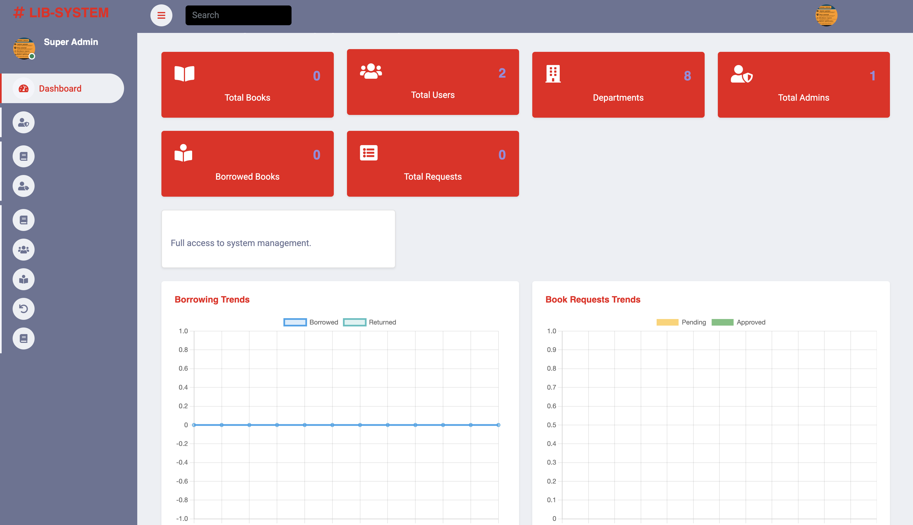Click the Total Admins label
Viewport: 913px width, 525px height.
coord(804,97)
